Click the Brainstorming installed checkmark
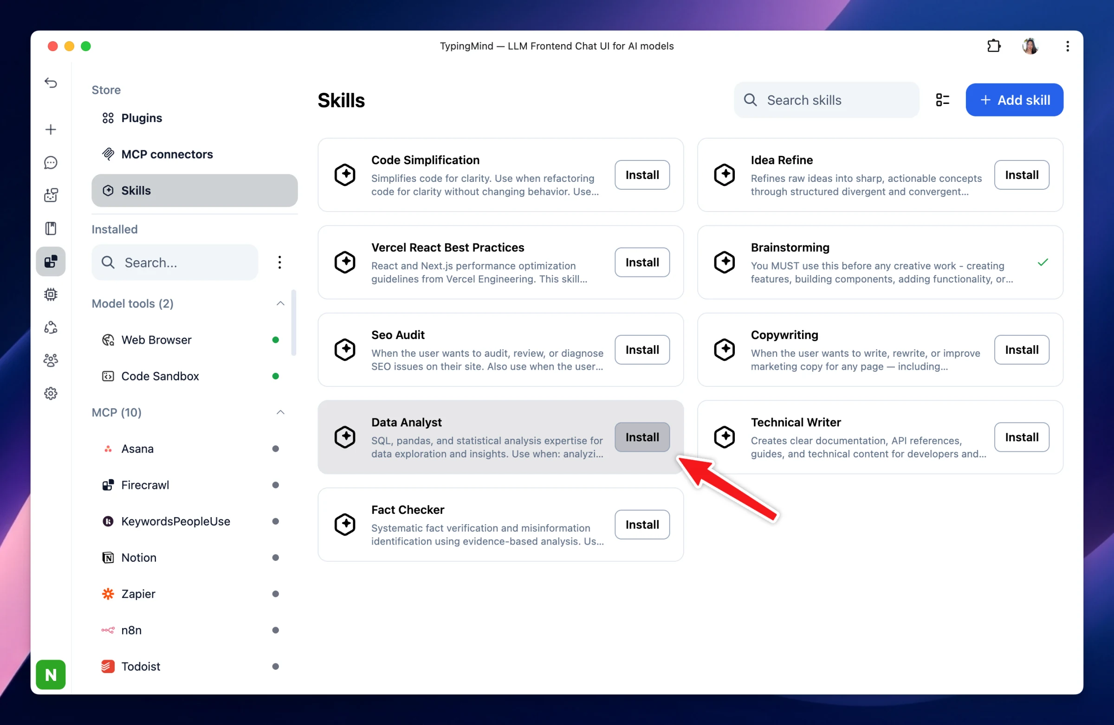The height and width of the screenshot is (725, 1114). tap(1043, 262)
